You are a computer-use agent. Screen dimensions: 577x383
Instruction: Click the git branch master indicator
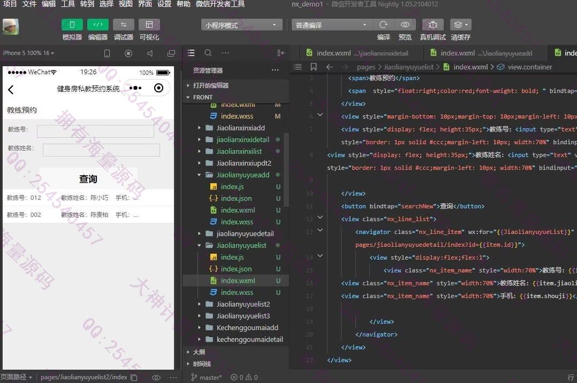(x=207, y=377)
